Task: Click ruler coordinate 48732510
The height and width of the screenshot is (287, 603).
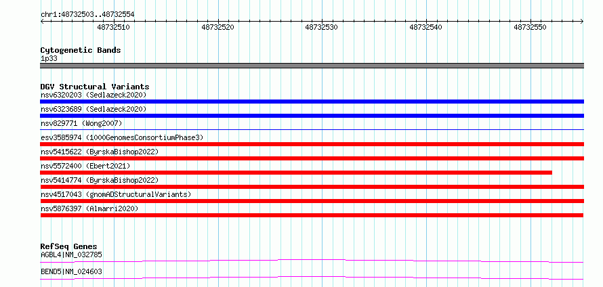Action: pos(113,27)
